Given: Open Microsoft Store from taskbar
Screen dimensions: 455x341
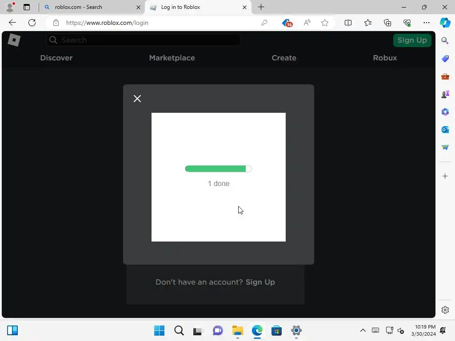Looking at the screenshot, I should coord(276,330).
